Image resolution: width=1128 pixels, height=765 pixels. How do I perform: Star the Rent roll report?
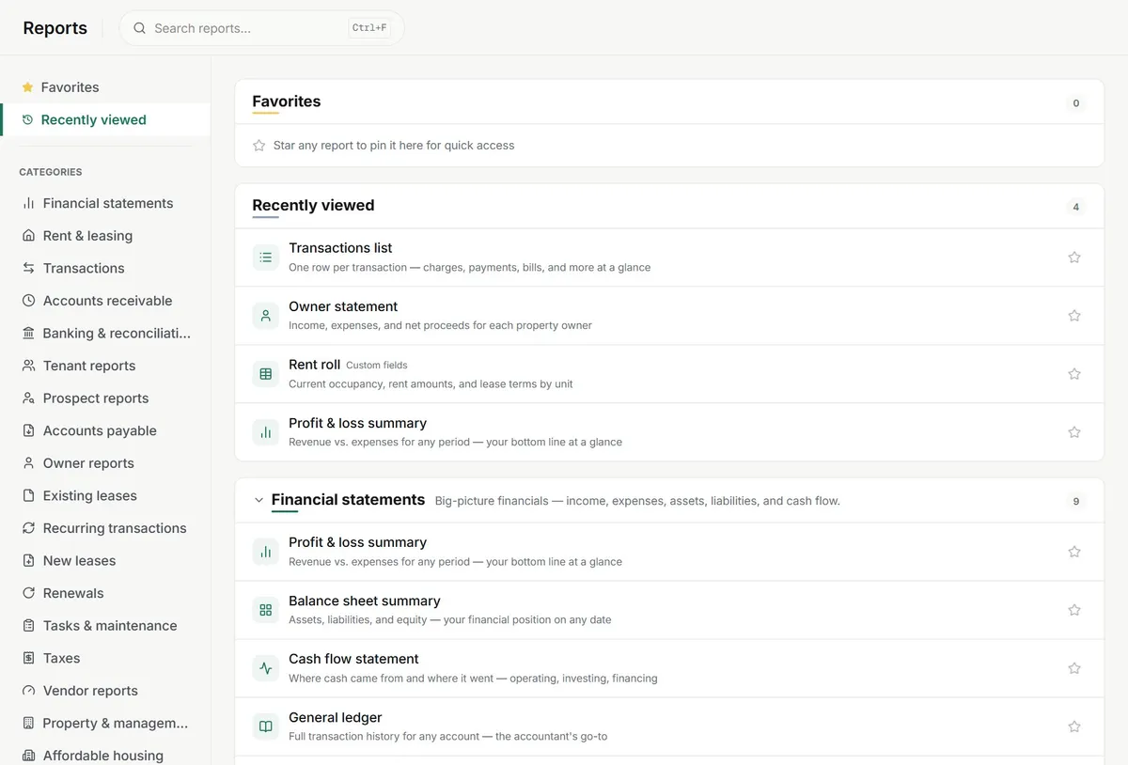tap(1074, 374)
